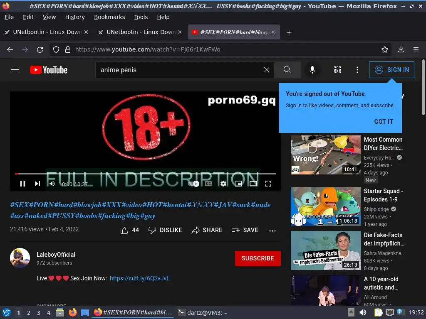Image resolution: width=426 pixels, height=319 pixels.
Task: Click the URL address bar
Action: click(x=220, y=49)
